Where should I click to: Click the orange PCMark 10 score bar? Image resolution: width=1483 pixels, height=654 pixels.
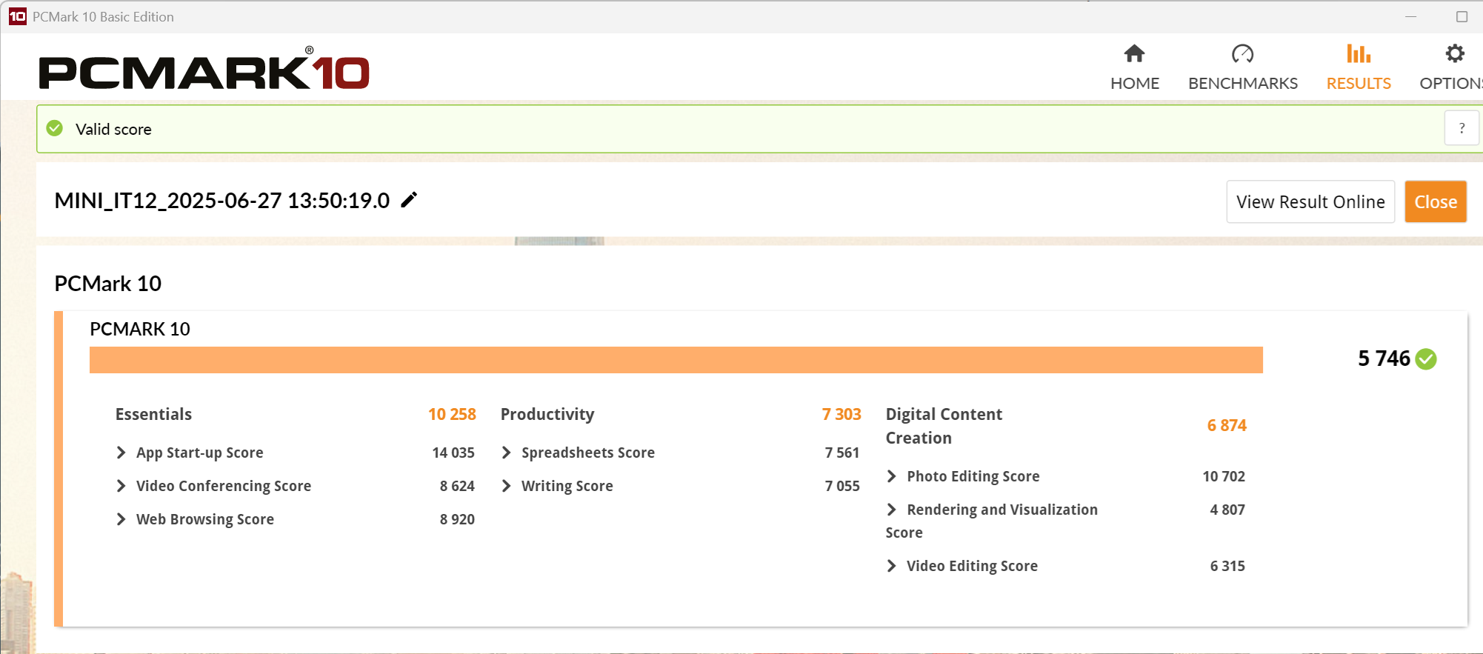pos(676,360)
